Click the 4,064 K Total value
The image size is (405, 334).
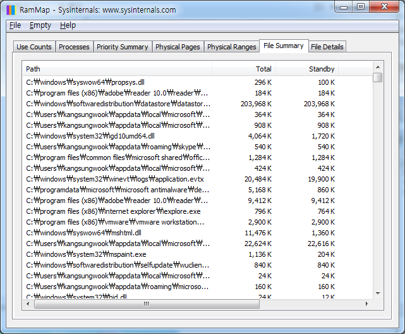[260, 136]
